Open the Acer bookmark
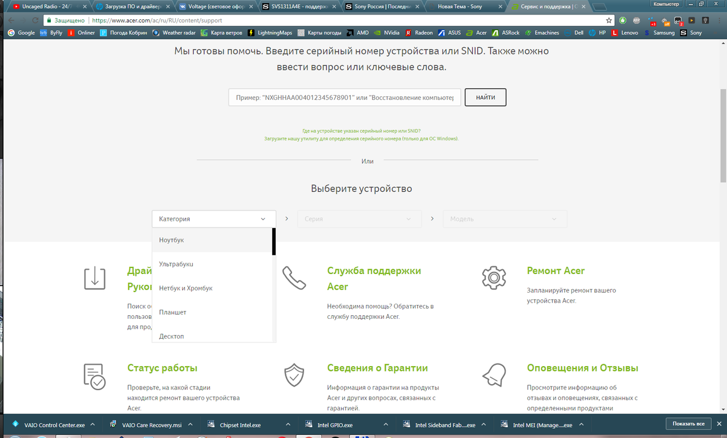 pos(476,33)
